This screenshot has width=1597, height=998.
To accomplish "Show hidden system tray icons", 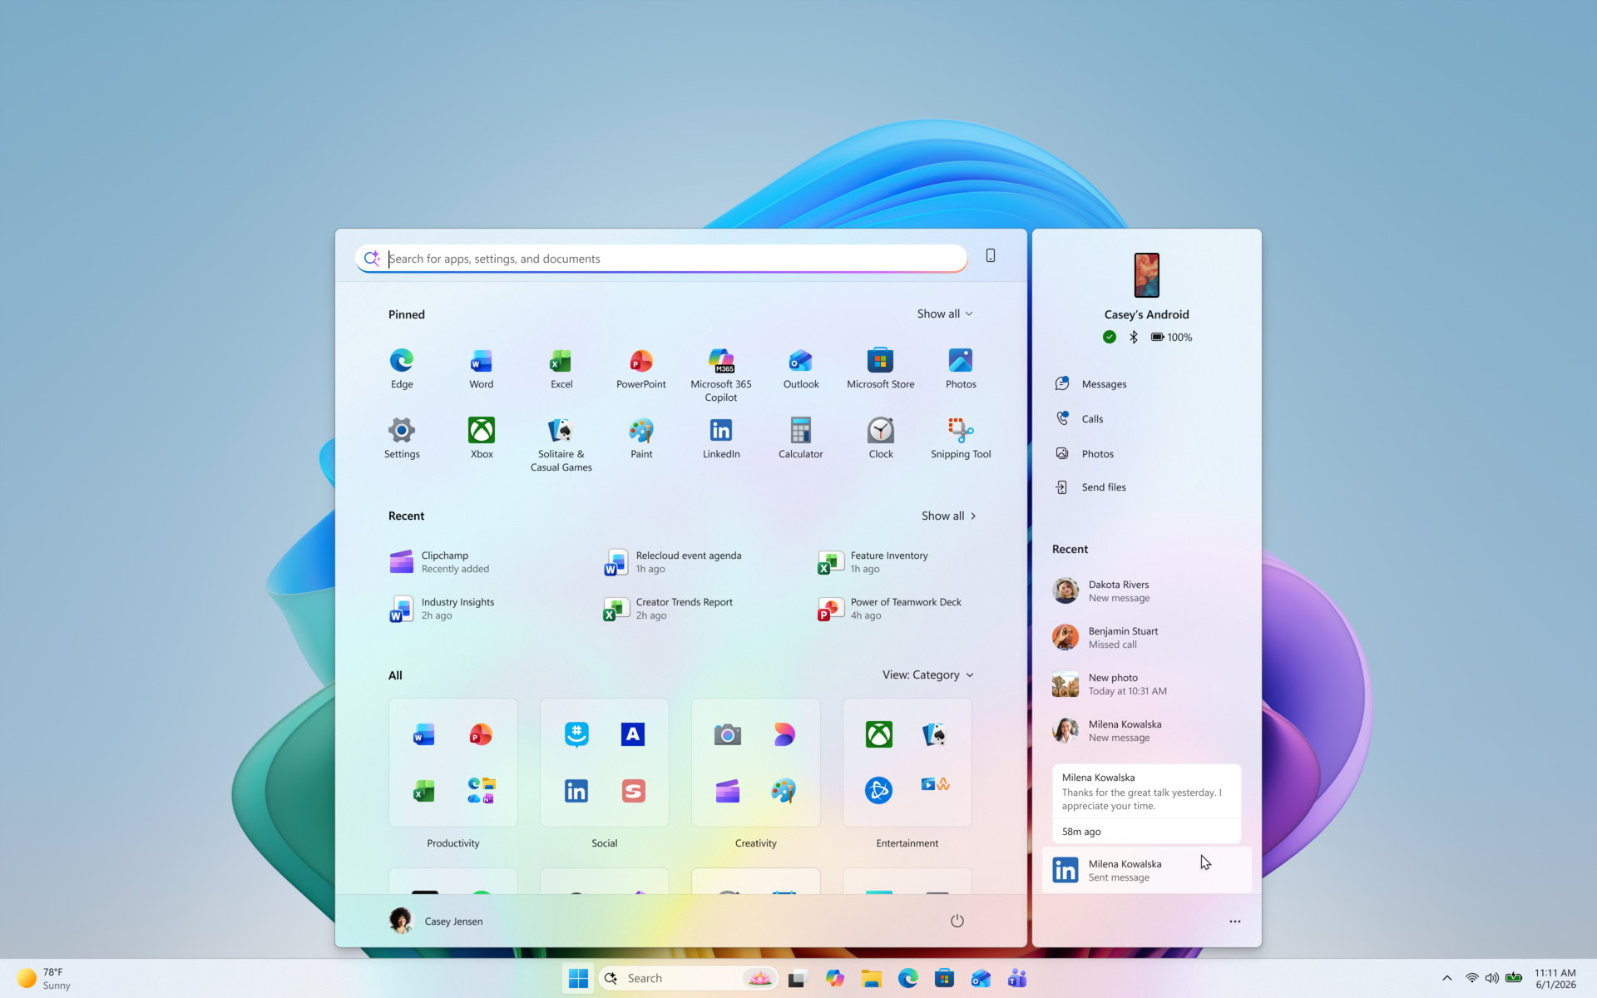I will coord(1447,978).
